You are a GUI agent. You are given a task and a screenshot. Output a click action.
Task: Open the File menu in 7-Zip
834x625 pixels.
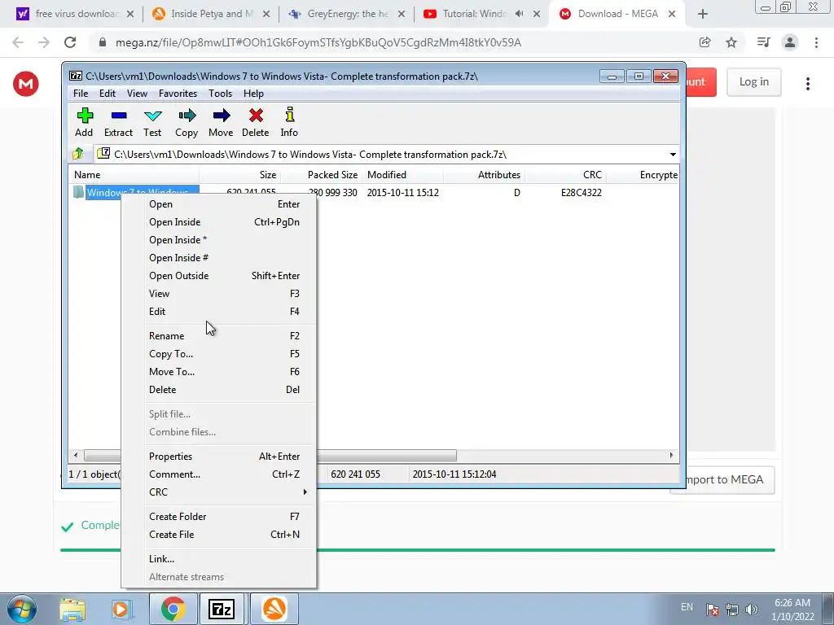tap(81, 94)
